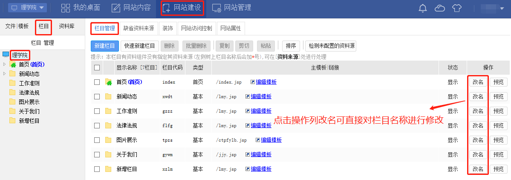The height and width of the screenshot is (180, 511).
Task: Click 改名 button for 法律法规 row
Action: click(x=478, y=125)
